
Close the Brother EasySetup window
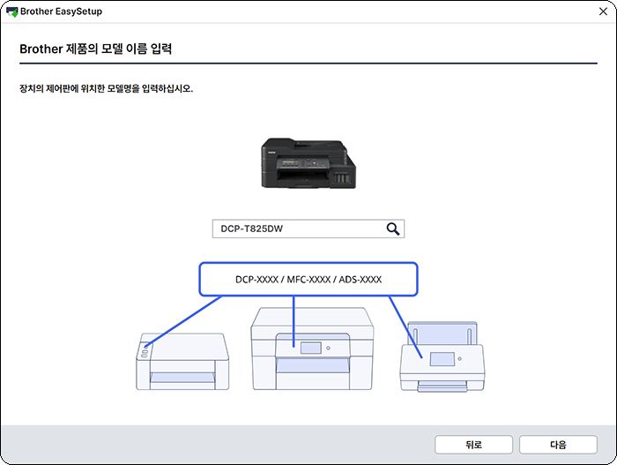pyautogui.click(x=603, y=11)
